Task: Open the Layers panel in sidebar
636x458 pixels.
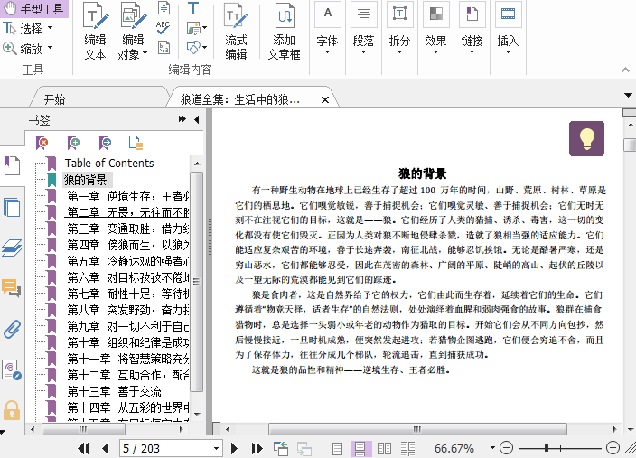Action: 12,248
